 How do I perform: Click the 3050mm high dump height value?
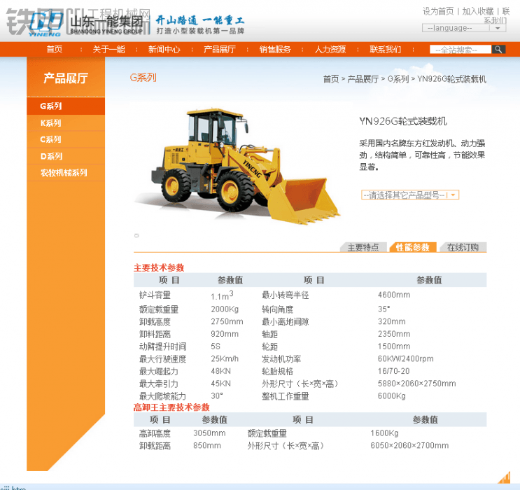[209, 433]
